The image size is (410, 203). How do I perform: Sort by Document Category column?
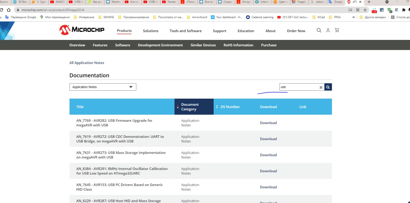pos(194,107)
